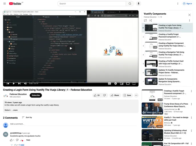
Task: Open commenter @mb08032ngu profile avatar
Action: click(x=6, y=134)
